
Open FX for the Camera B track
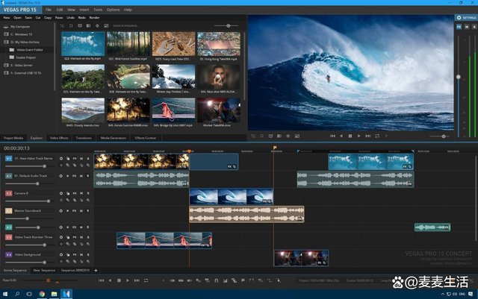point(75,193)
